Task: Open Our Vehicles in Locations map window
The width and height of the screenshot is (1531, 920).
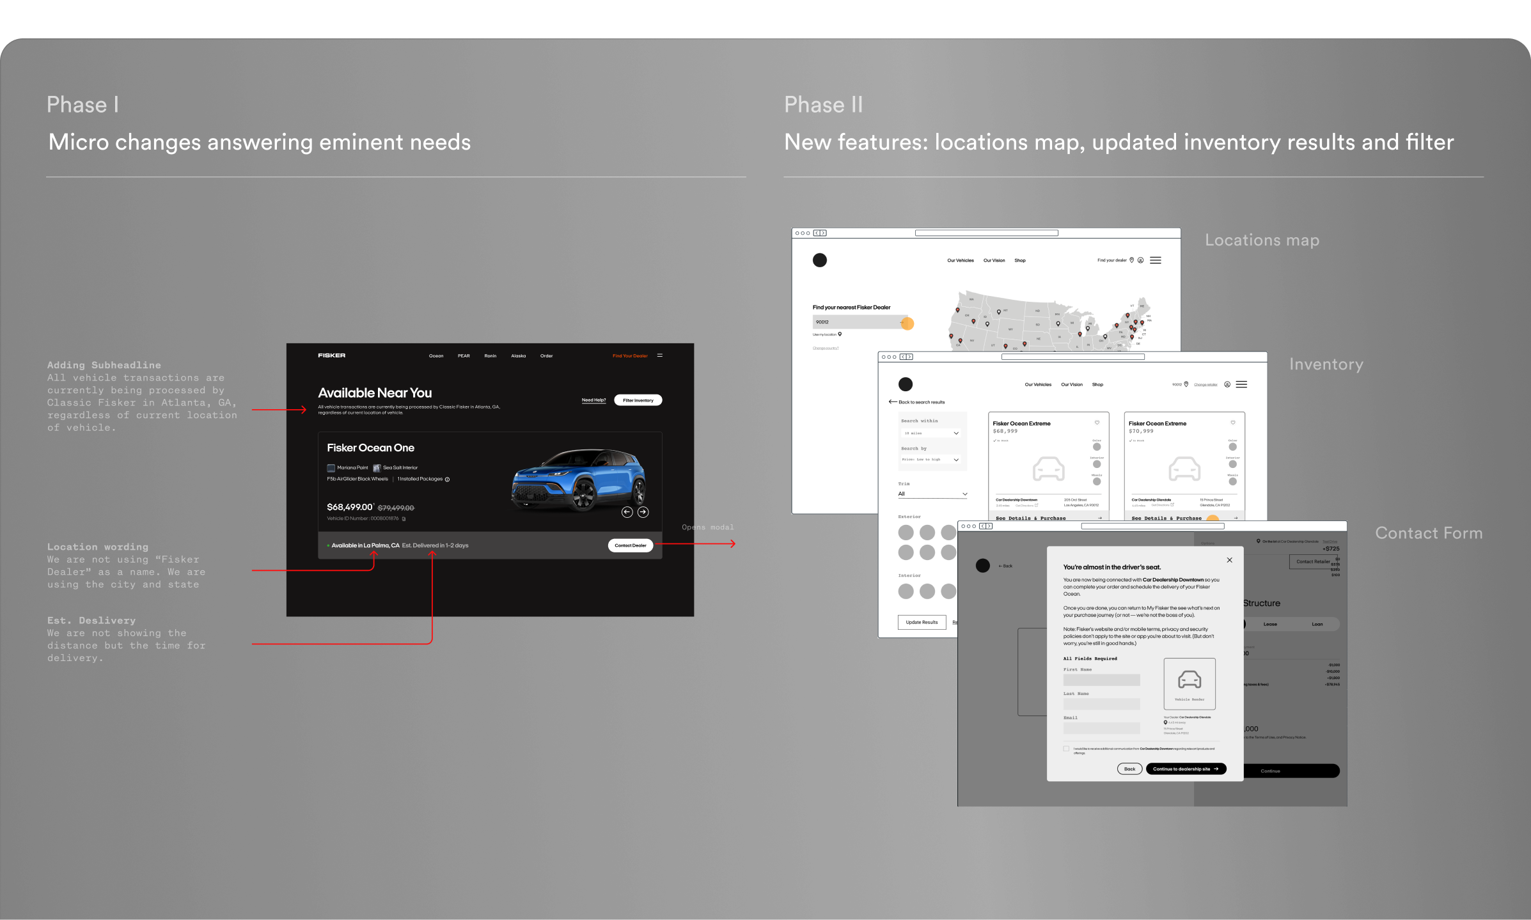Action: 961,260
